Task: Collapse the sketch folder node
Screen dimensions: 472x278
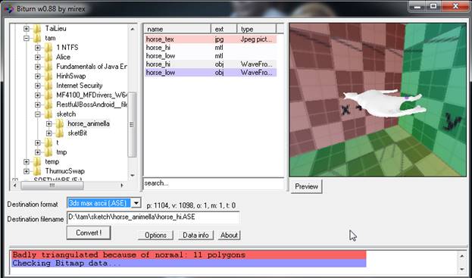Action: click(x=38, y=114)
